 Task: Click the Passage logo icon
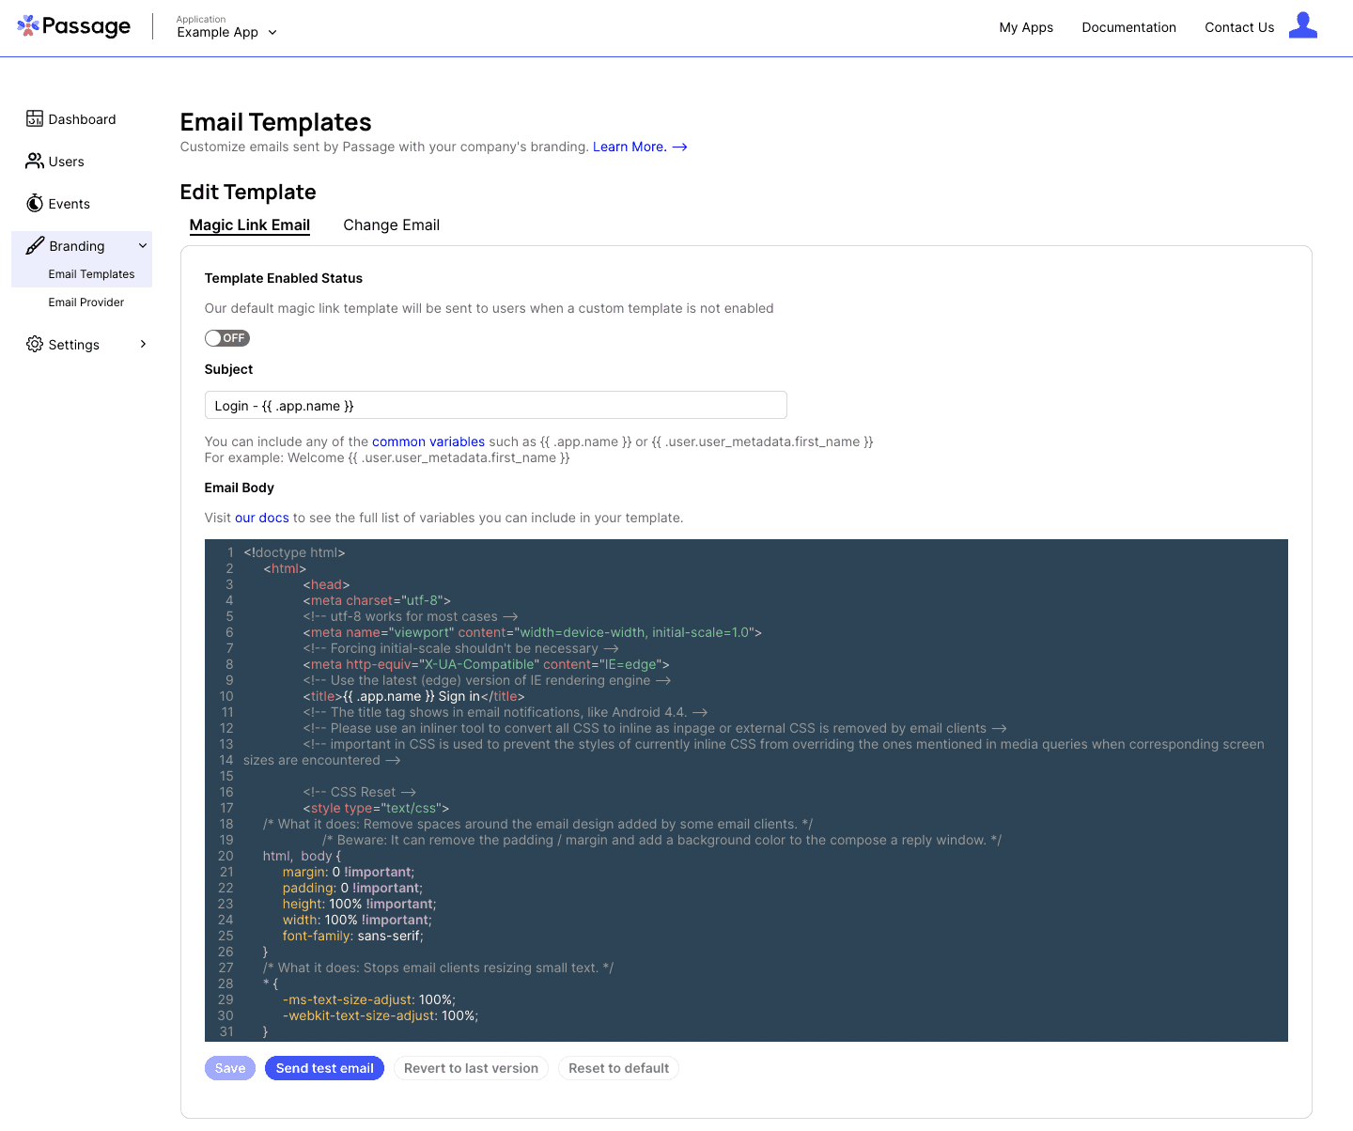(28, 25)
